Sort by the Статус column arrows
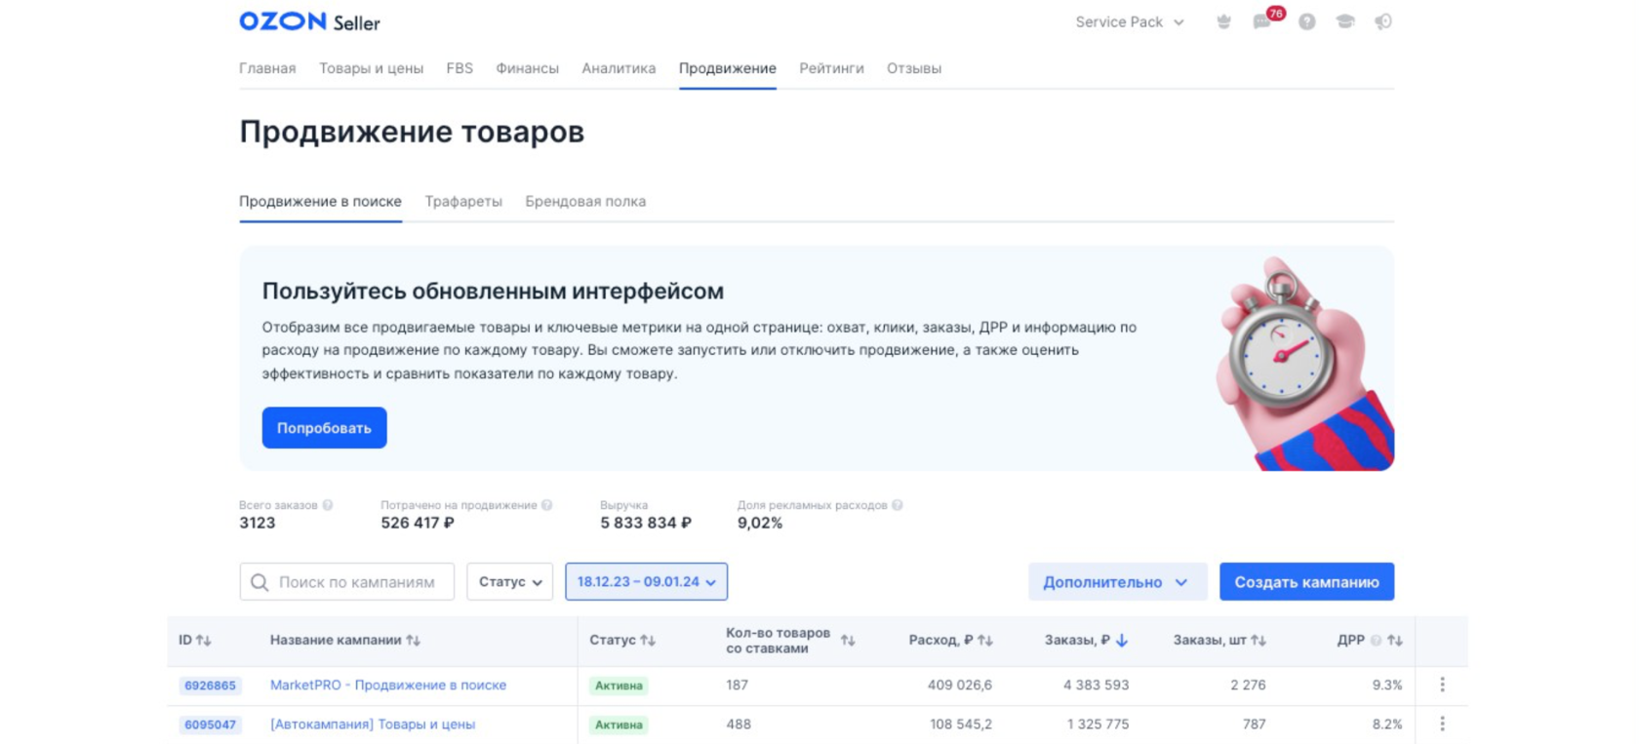The height and width of the screenshot is (744, 1639). 649,641
